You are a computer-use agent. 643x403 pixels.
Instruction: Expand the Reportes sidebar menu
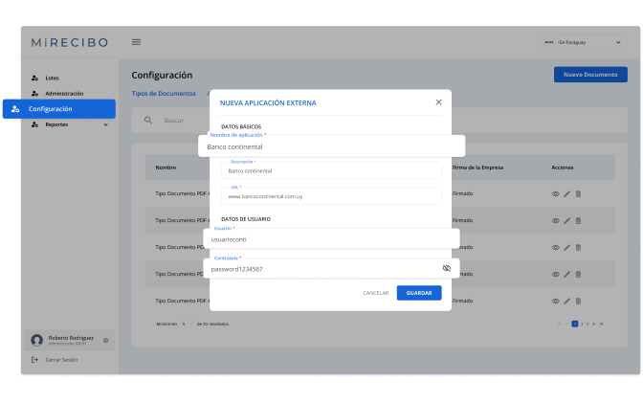point(106,124)
